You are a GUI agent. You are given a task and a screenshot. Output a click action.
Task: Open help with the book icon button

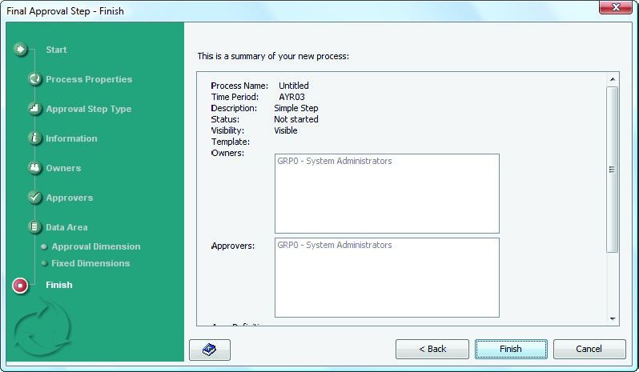tap(210, 350)
